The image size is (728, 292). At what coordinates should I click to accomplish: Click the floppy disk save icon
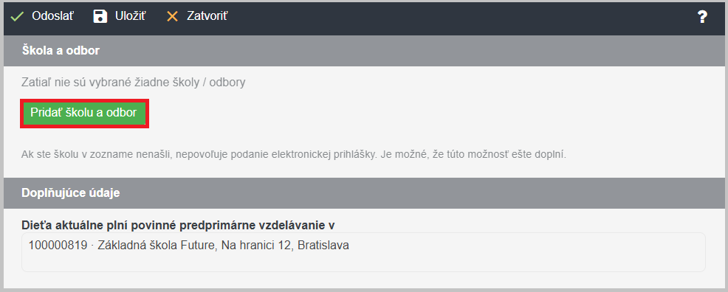pos(100,17)
